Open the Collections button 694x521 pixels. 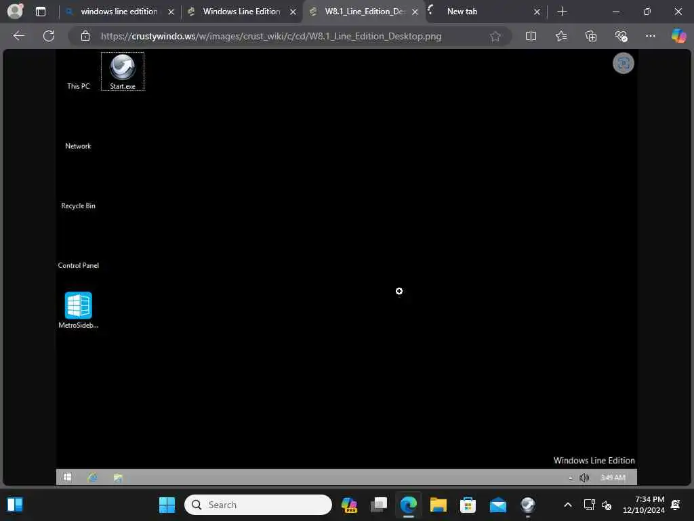pos(591,36)
